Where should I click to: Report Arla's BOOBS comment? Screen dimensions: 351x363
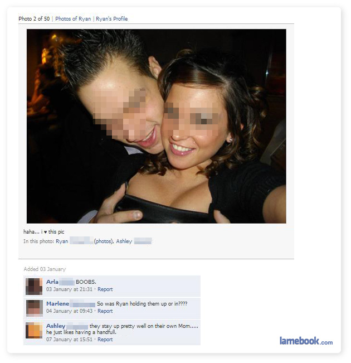105,289
